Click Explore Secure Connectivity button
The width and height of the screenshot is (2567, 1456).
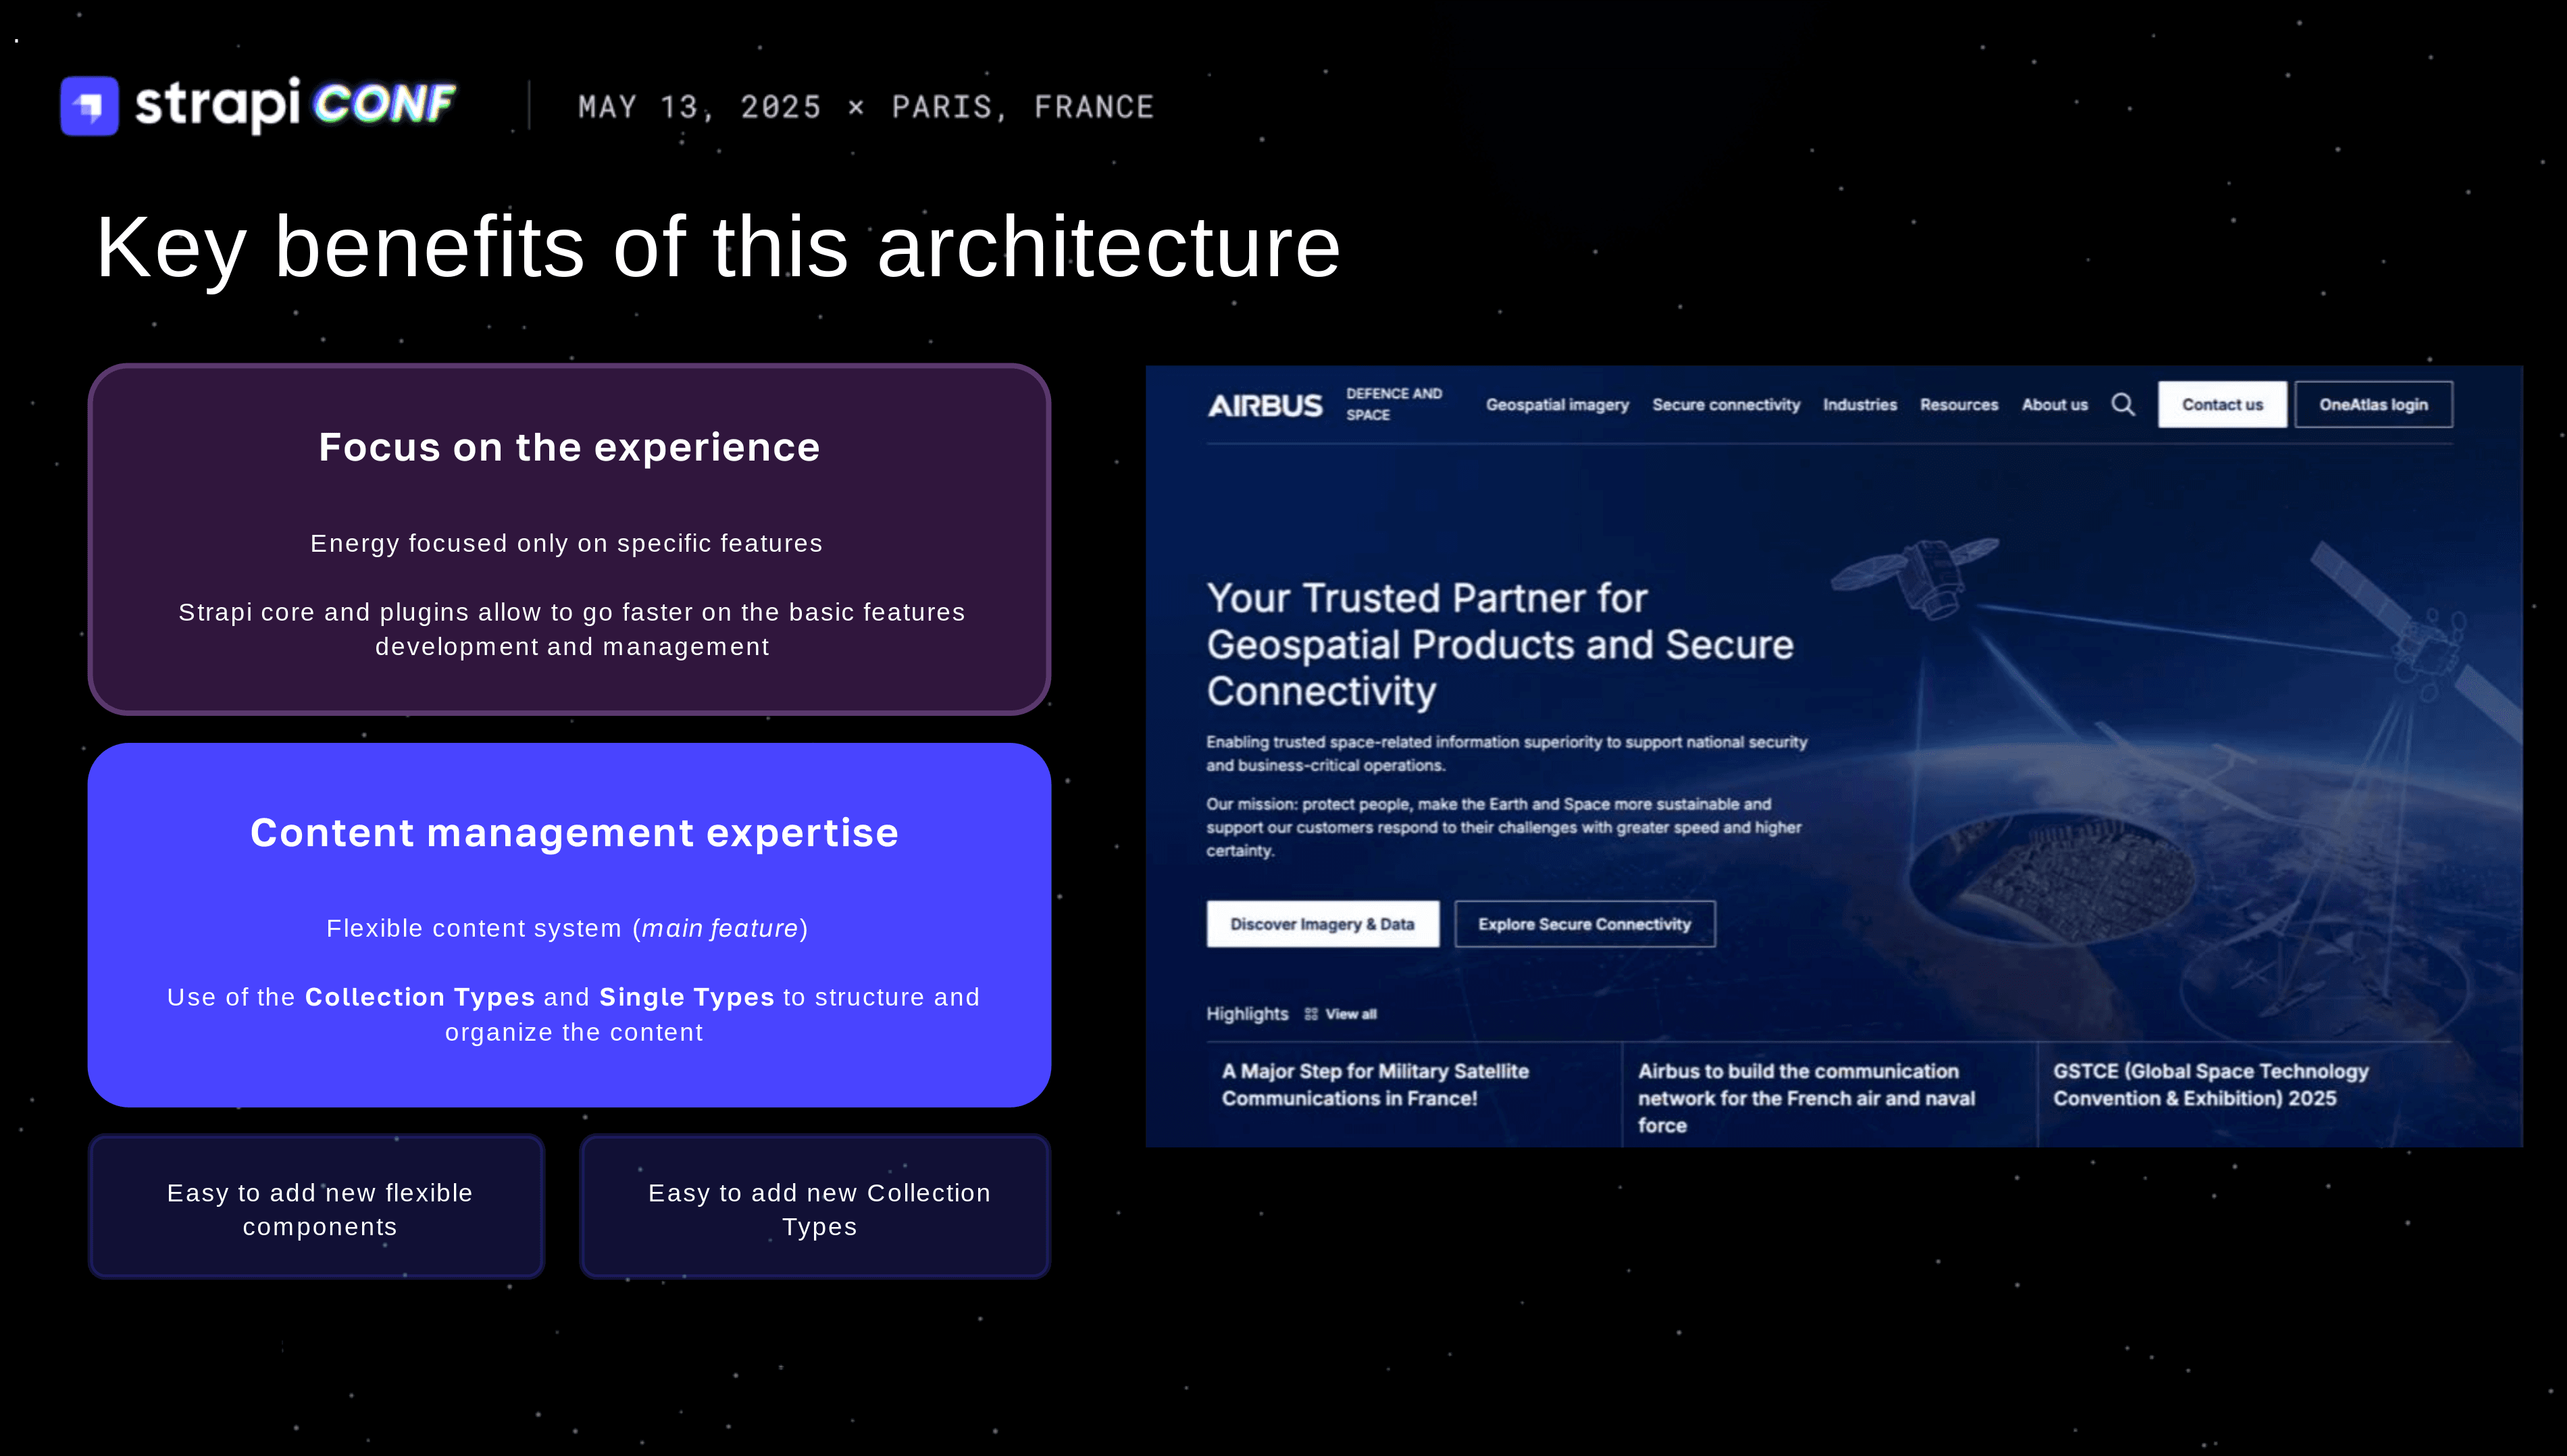coord(1585,924)
